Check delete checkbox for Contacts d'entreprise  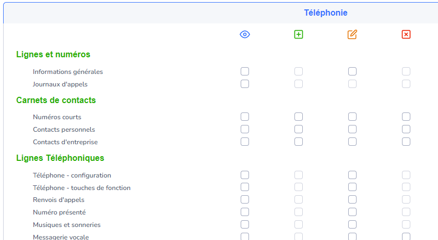(406, 142)
